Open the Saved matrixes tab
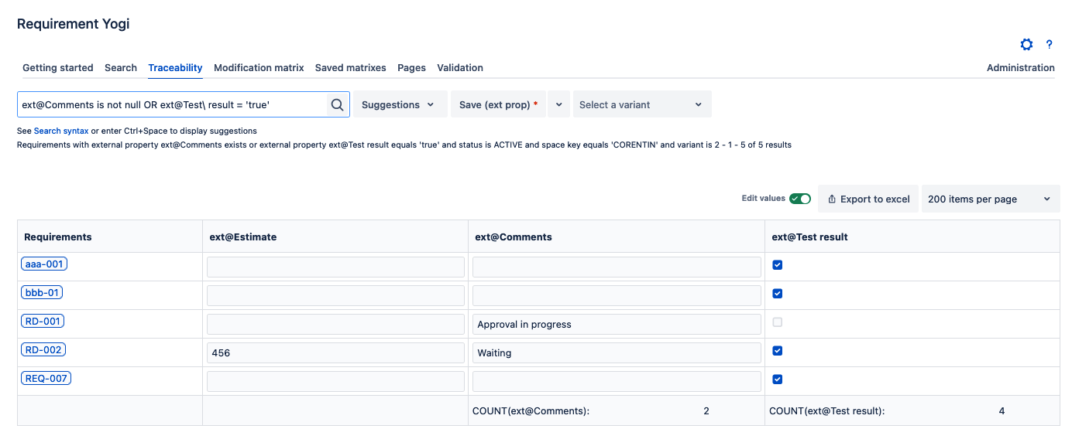This screenshot has width=1072, height=446. (350, 68)
